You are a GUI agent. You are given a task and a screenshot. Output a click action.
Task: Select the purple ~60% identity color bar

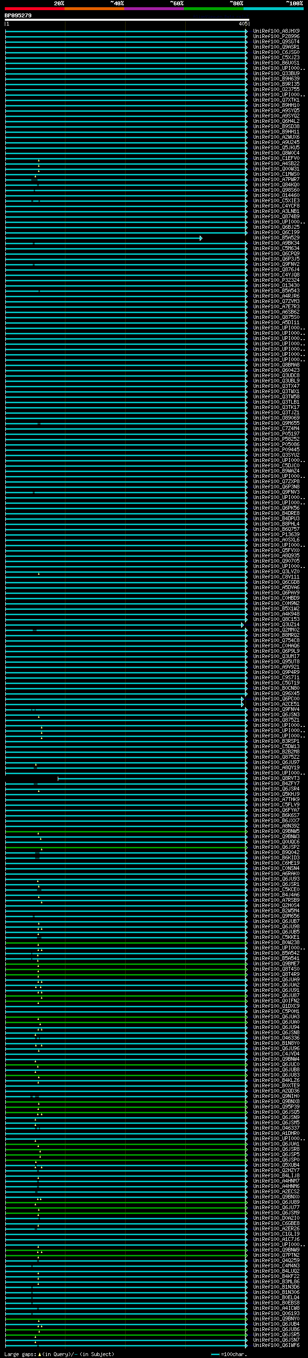154,9
